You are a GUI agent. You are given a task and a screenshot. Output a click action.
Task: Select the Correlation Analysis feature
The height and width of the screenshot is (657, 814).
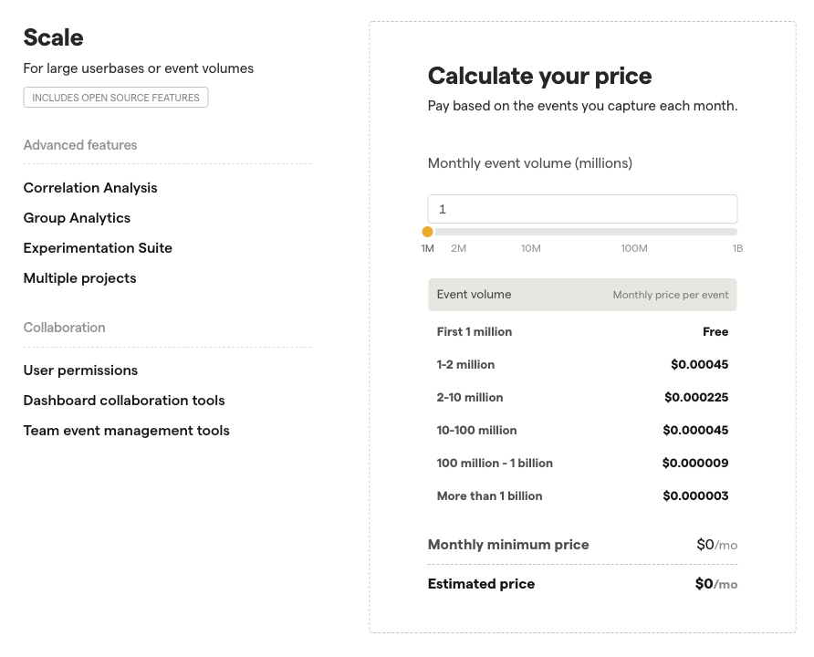(x=89, y=188)
